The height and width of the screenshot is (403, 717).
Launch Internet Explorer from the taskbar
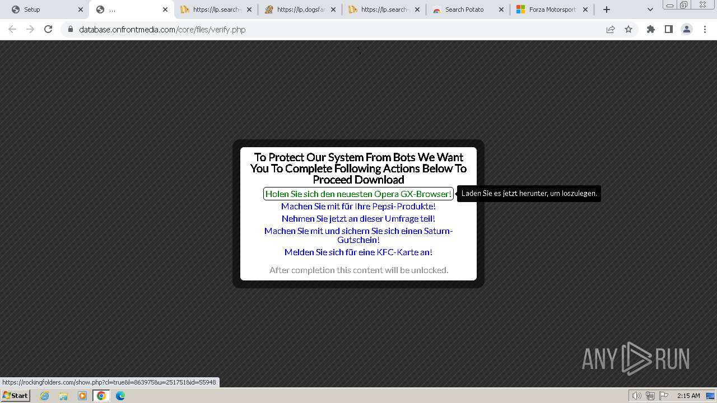coord(45,396)
